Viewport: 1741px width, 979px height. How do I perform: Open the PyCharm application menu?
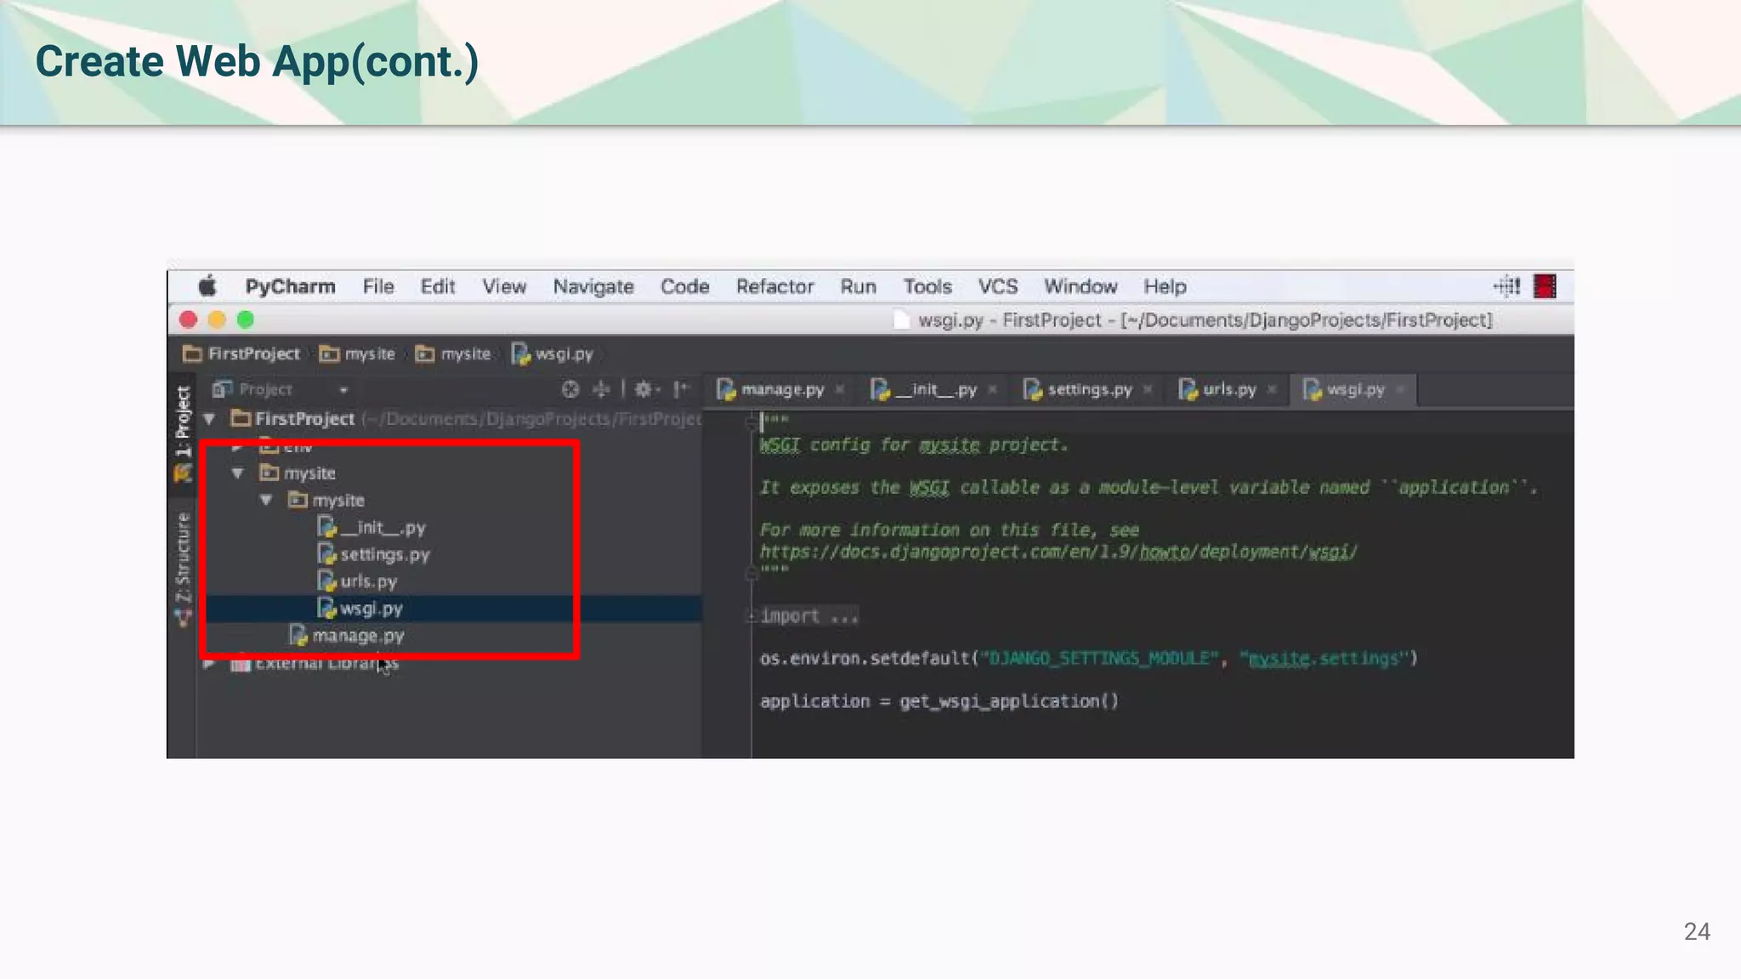290,286
